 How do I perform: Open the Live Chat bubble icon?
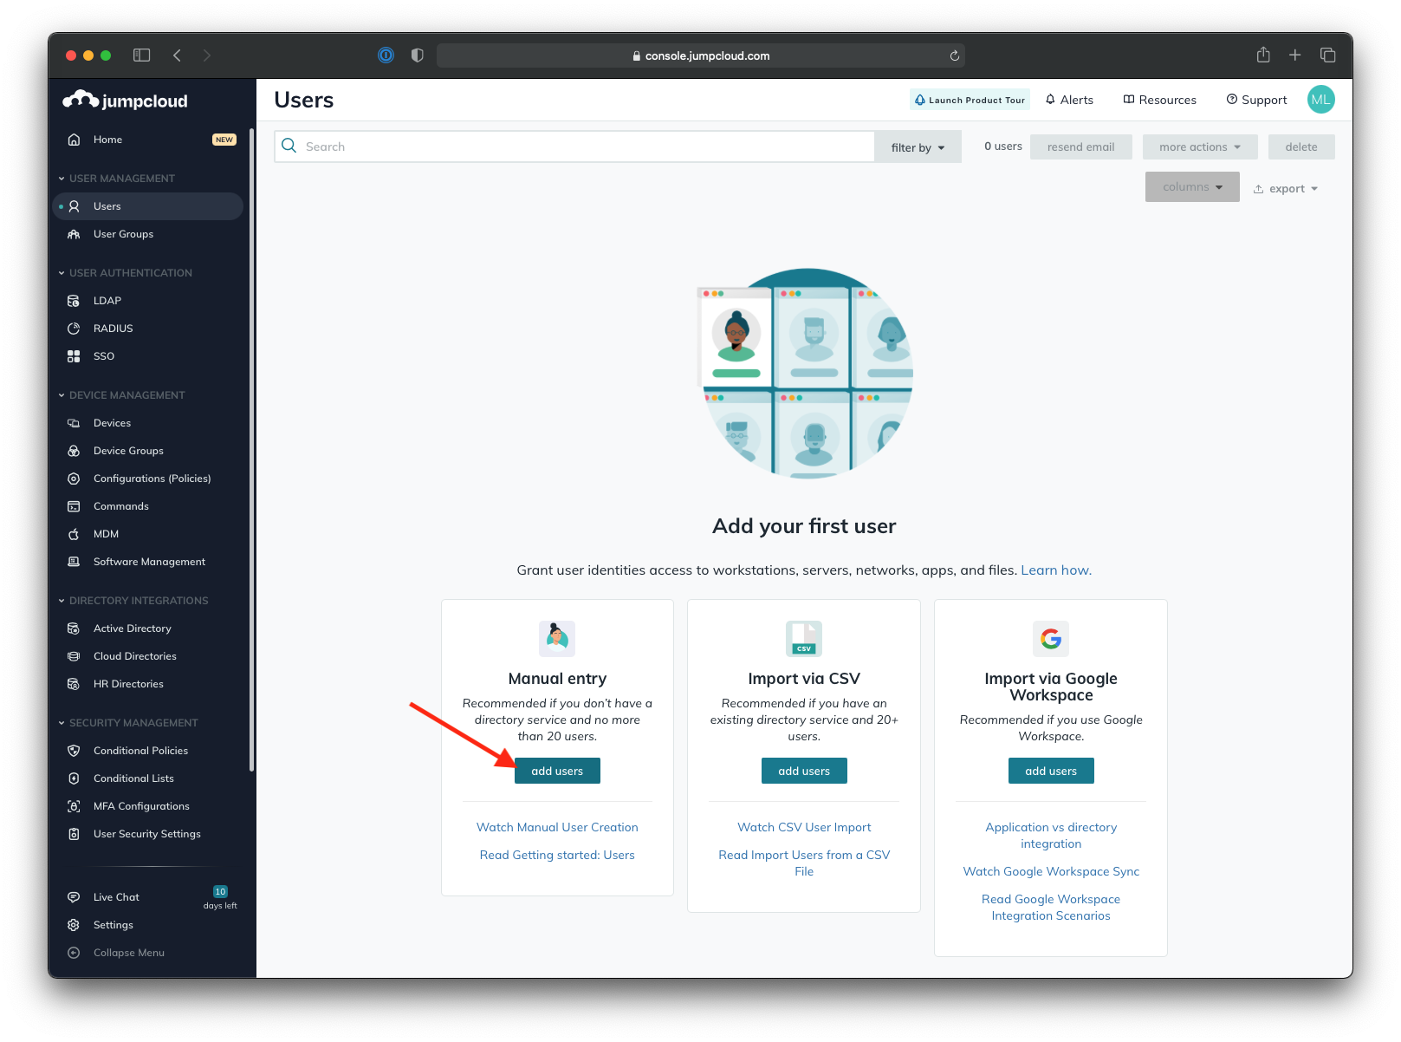(x=74, y=897)
